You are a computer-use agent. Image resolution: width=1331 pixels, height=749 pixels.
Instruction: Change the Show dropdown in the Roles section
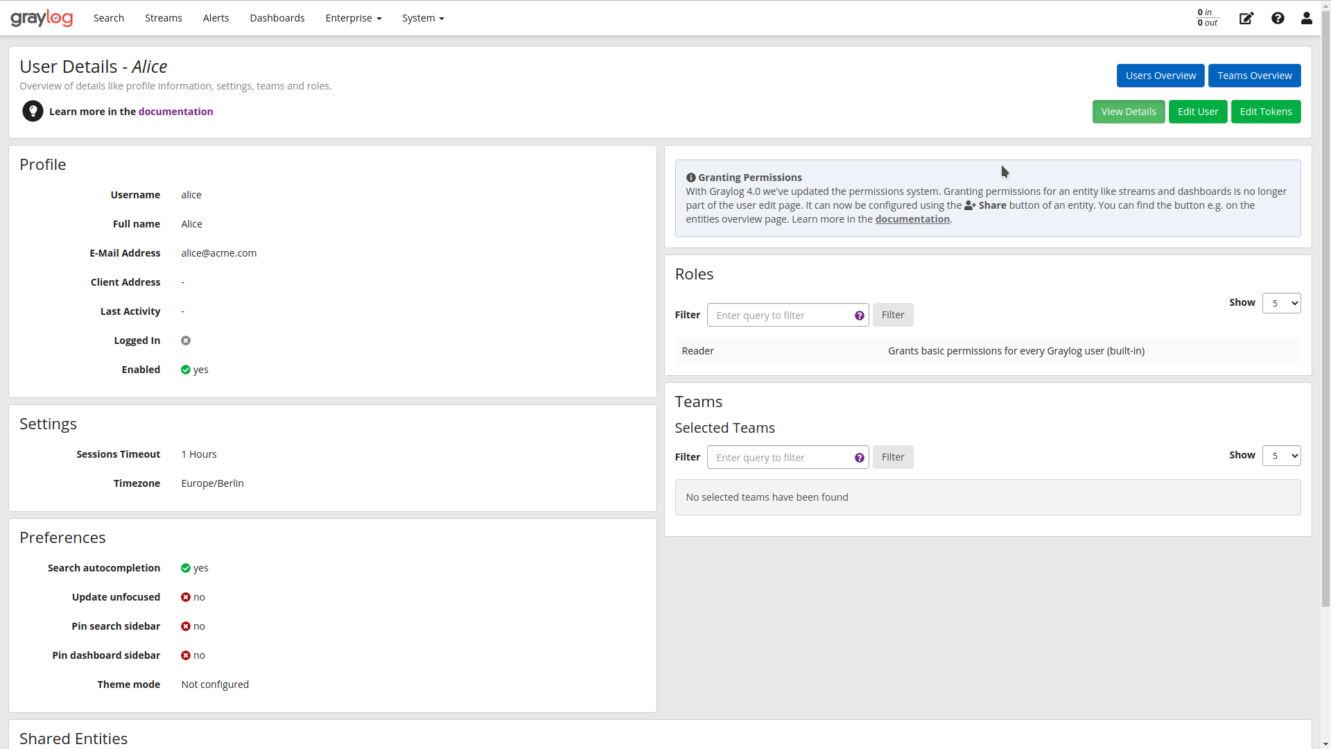tap(1282, 303)
